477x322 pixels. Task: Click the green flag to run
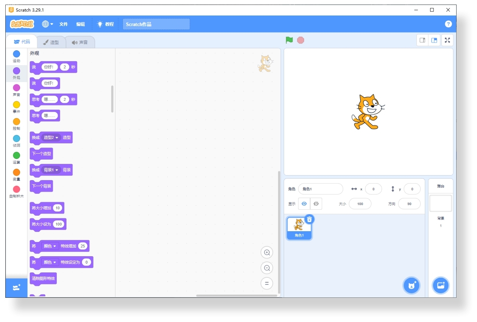click(289, 40)
